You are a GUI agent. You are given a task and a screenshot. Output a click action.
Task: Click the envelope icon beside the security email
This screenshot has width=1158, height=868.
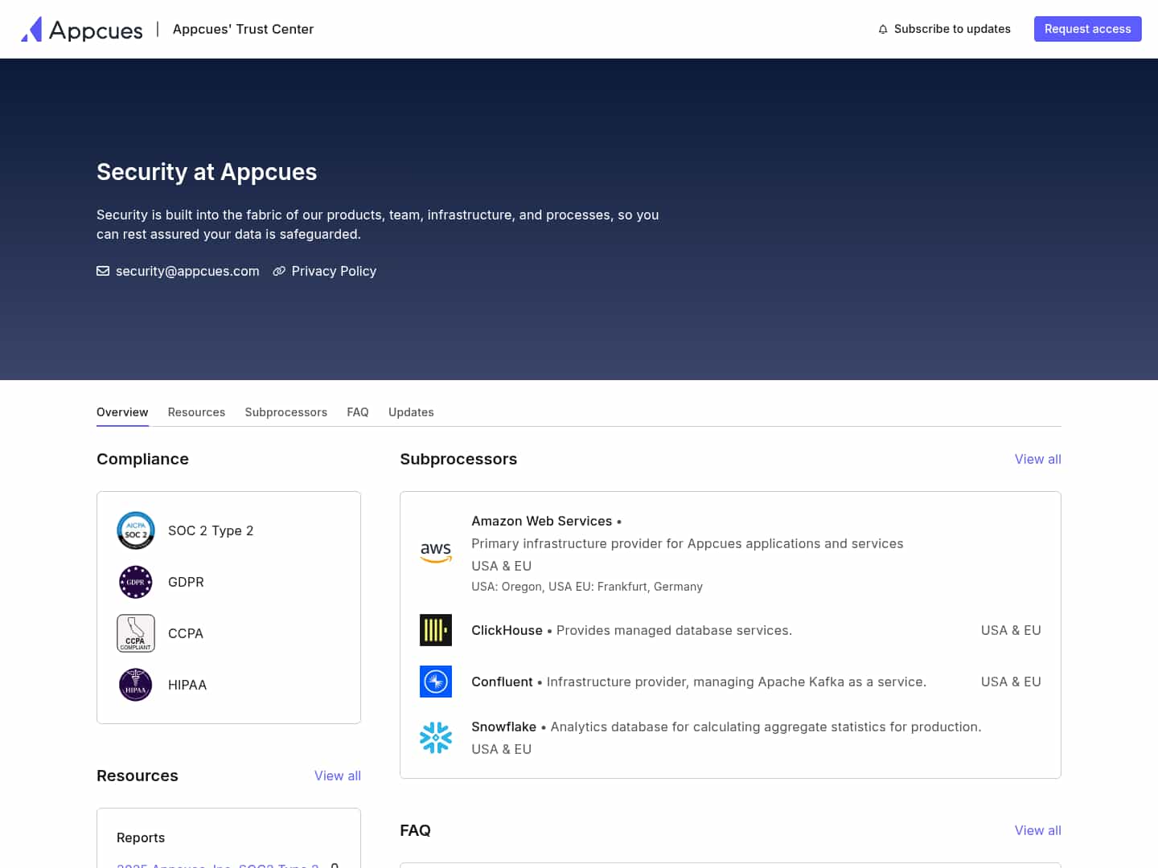tap(103, 271)
